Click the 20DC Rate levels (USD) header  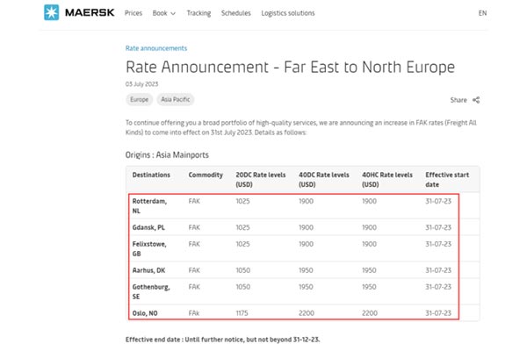(261, 180)
